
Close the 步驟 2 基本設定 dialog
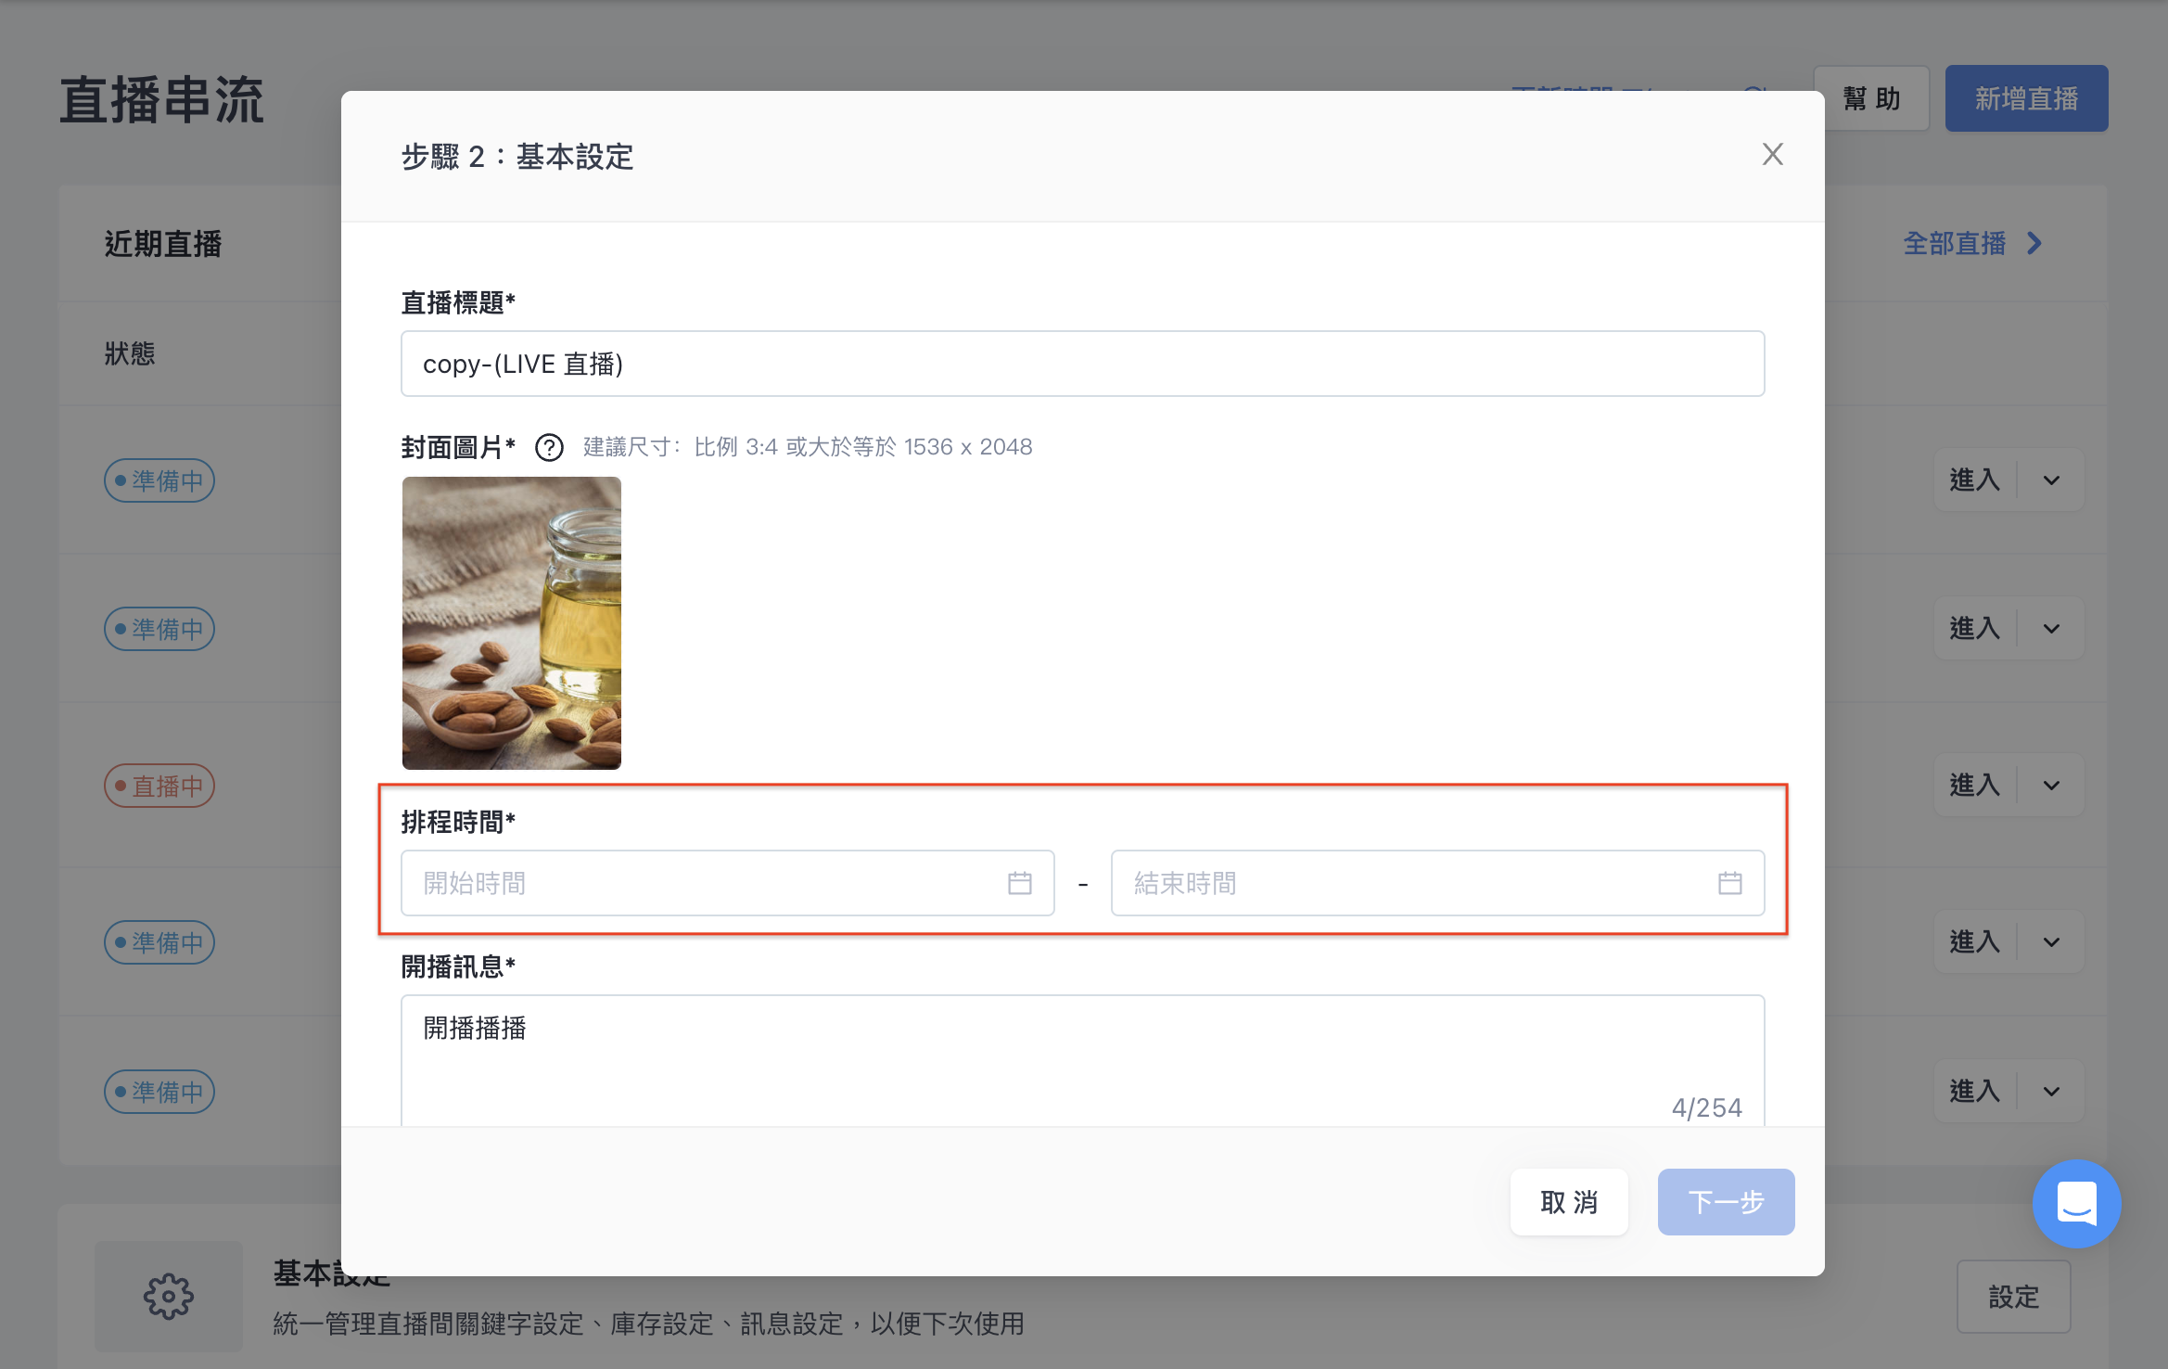pyautogui.click(x=1772, y=154)
